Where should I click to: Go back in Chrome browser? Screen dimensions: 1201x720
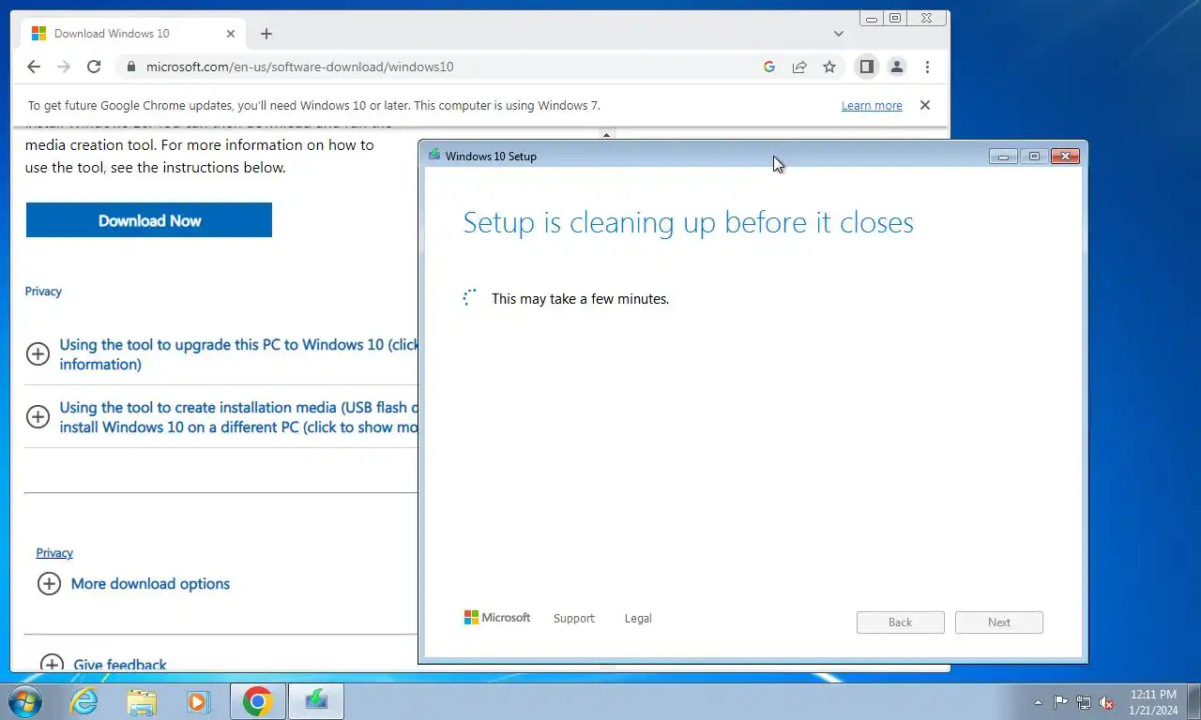pyautogui.click(x=34, y=67)
